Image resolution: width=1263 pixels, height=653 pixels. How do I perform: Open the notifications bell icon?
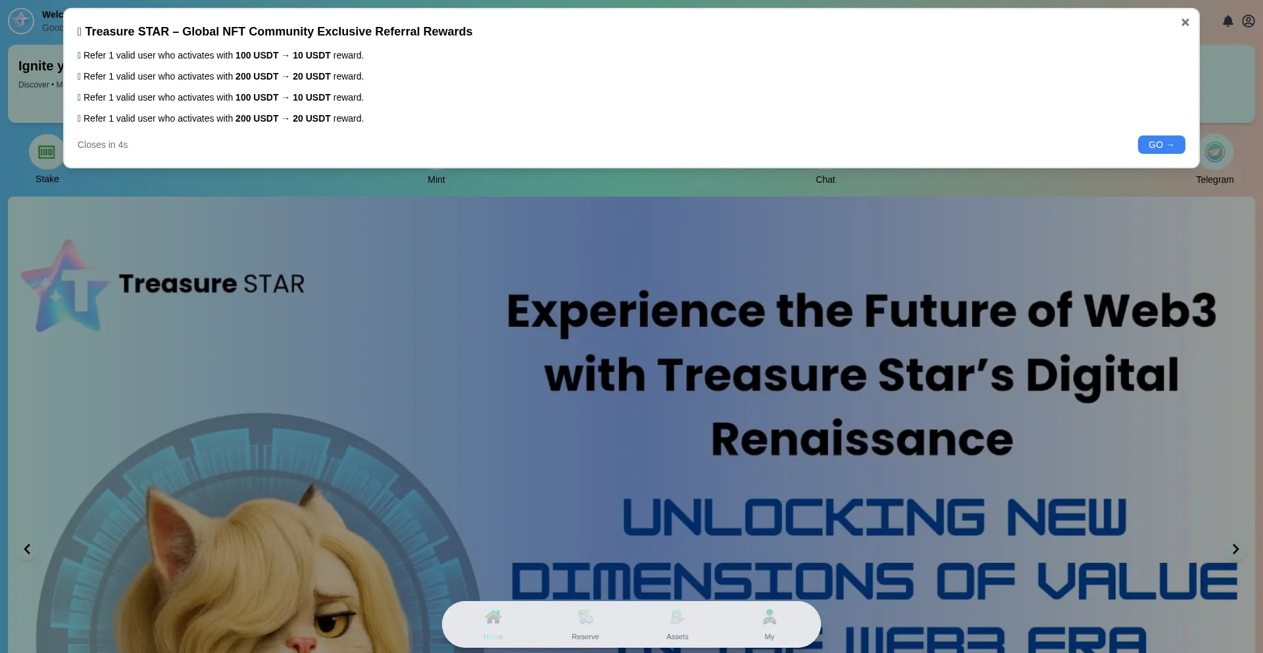tap(1227, 21)
